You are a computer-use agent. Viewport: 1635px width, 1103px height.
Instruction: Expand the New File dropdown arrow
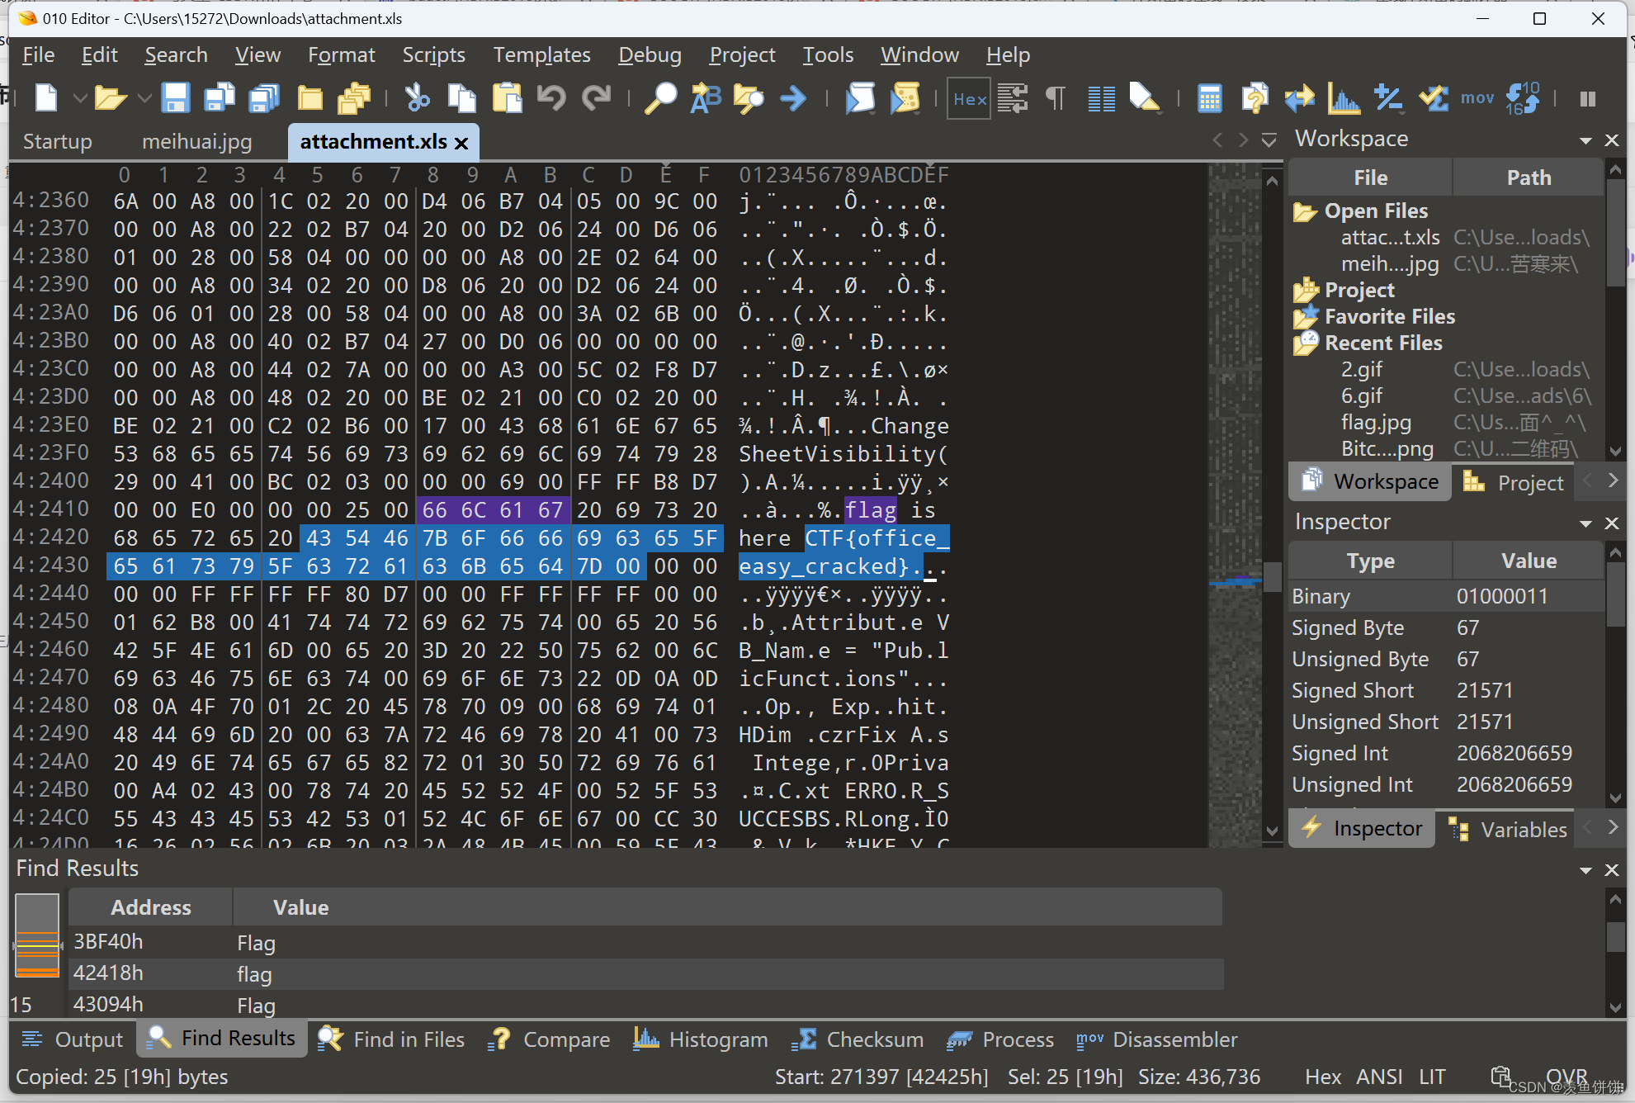point(79,98)
